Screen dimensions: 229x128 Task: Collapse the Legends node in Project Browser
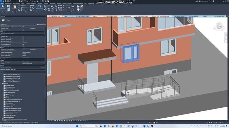point(1,84)
